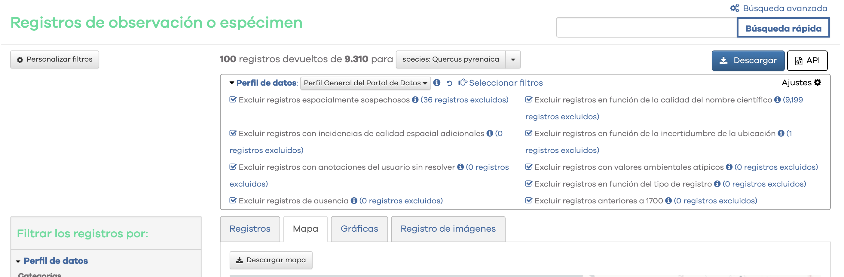Click info icon for records before 1700

pyautogui.click(x=668, y=201)
